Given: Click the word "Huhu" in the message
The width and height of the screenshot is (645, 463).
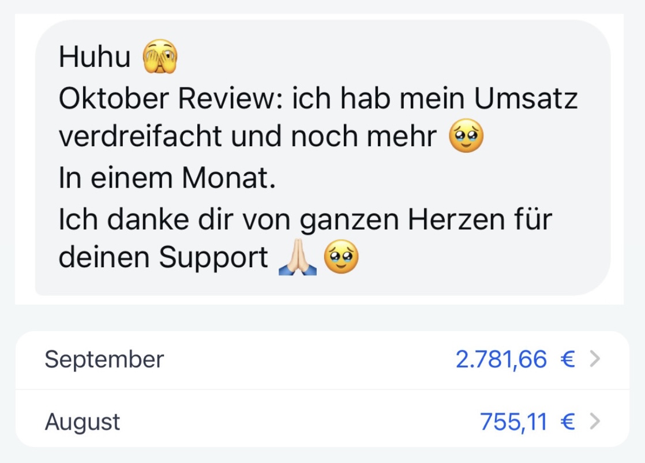Looking at the screenshot, I should point(95,56).
